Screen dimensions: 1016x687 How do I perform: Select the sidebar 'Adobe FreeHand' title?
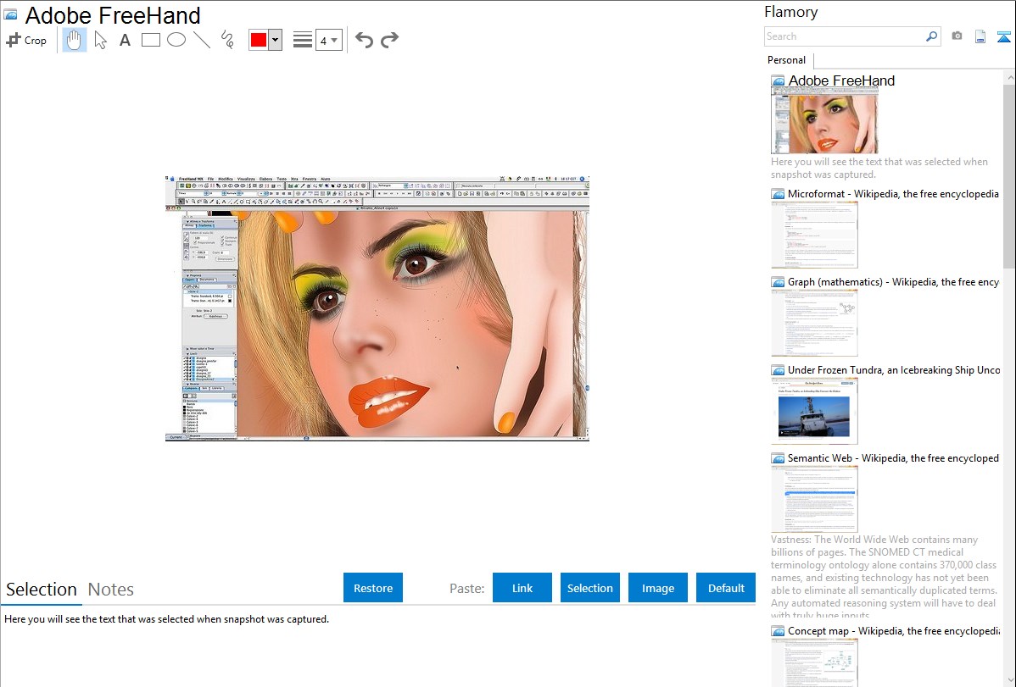pos(841,81)
